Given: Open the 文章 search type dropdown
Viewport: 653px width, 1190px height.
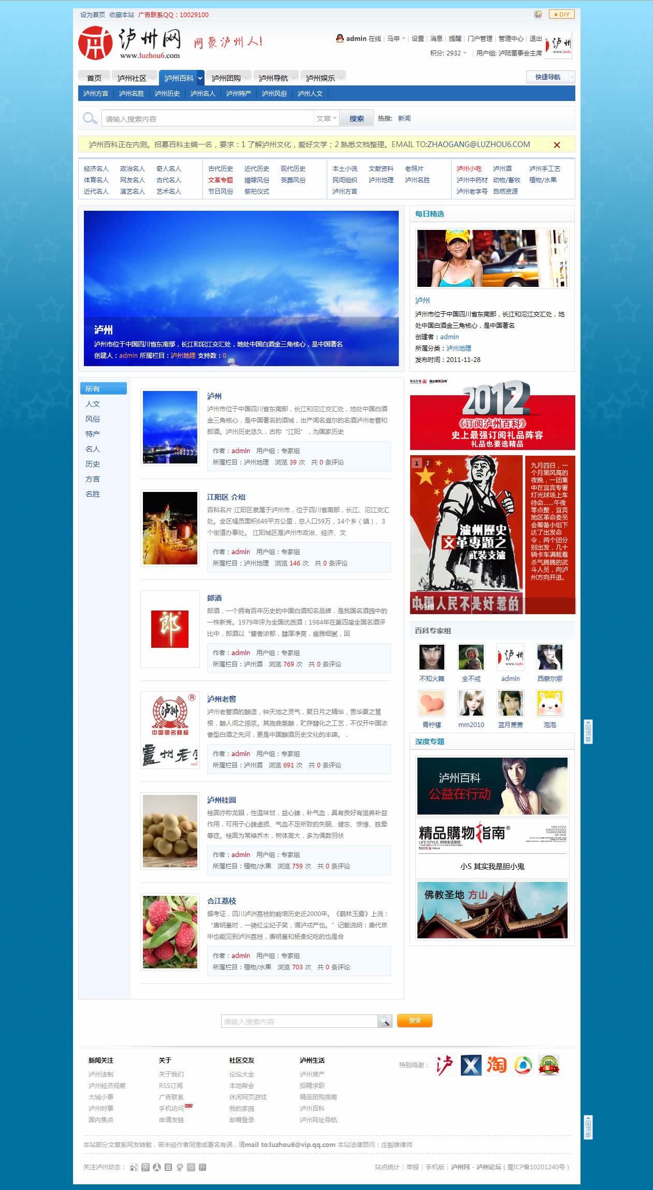Looking at the screenshot, I should [x=327, y=119].
